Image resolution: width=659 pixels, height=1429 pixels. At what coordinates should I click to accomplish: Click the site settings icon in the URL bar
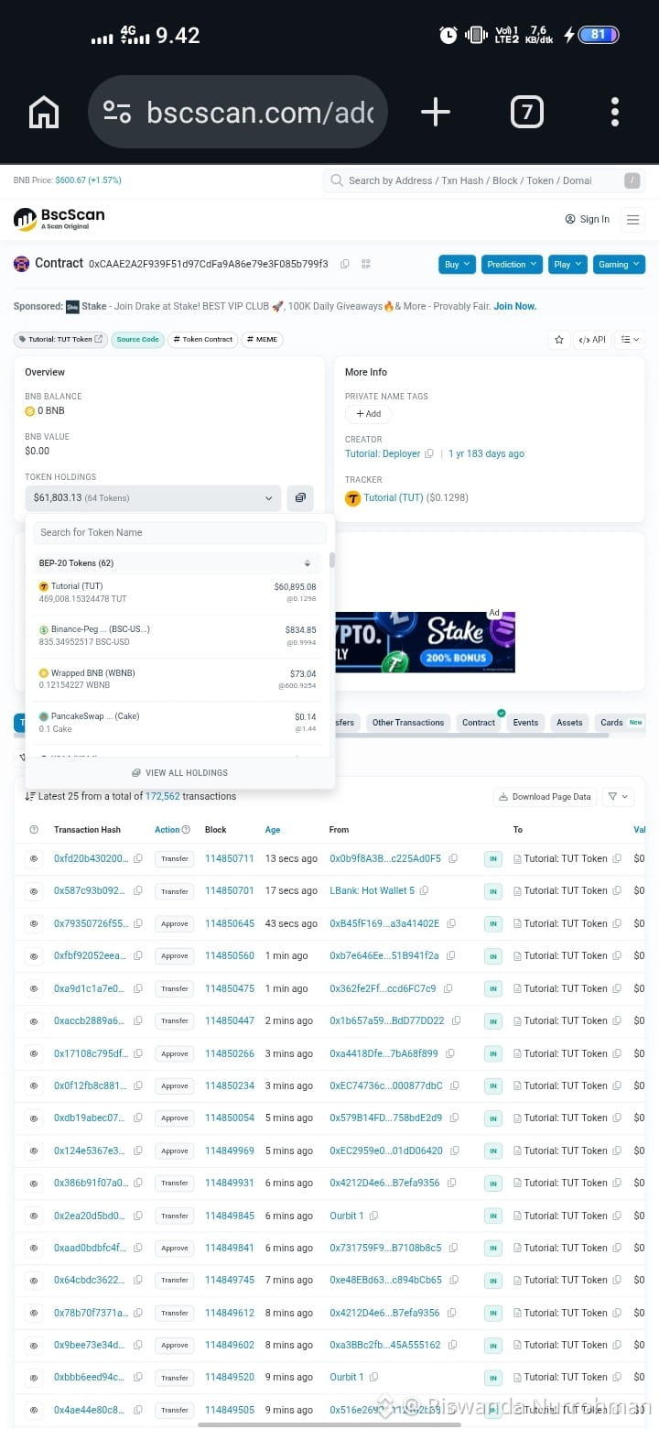point(117,112)
